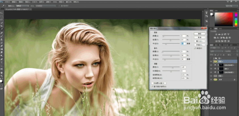Show the Group 1 layer group
The height and width of the screenshot is (116, 239).
pyautogui.click(x=211, y=58)
